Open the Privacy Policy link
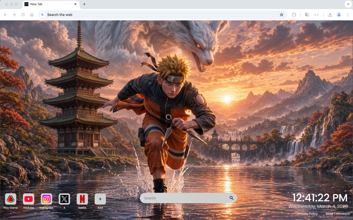Viewport: 353px width, 220px height. coord(307,214)
